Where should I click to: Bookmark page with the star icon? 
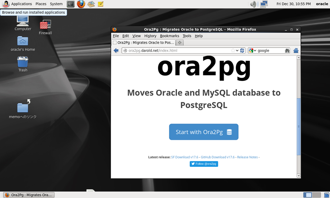[233, 51]
